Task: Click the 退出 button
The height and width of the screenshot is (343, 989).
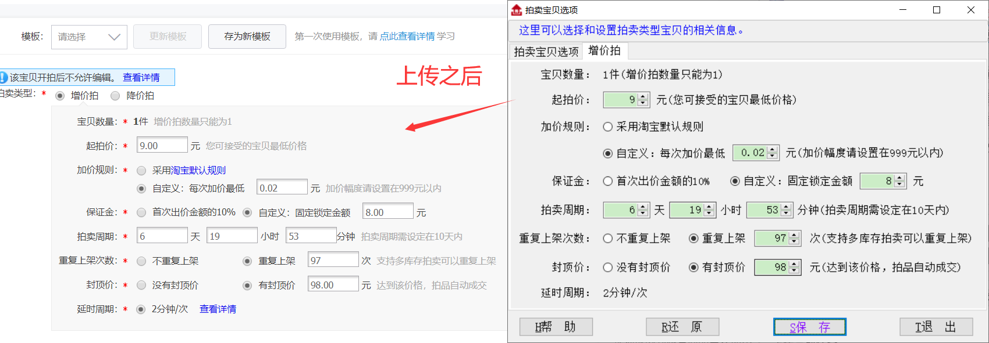Action: pos(935,327)
